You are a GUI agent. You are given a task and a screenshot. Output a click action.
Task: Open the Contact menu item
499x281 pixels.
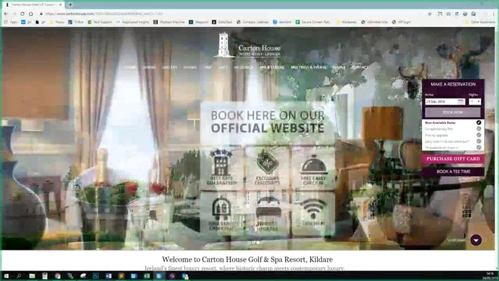point(360,68)
